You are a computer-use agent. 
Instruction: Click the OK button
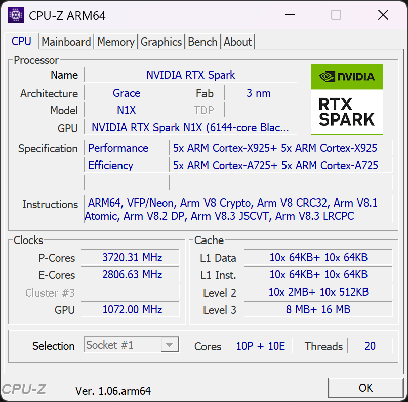pos(365,388)
